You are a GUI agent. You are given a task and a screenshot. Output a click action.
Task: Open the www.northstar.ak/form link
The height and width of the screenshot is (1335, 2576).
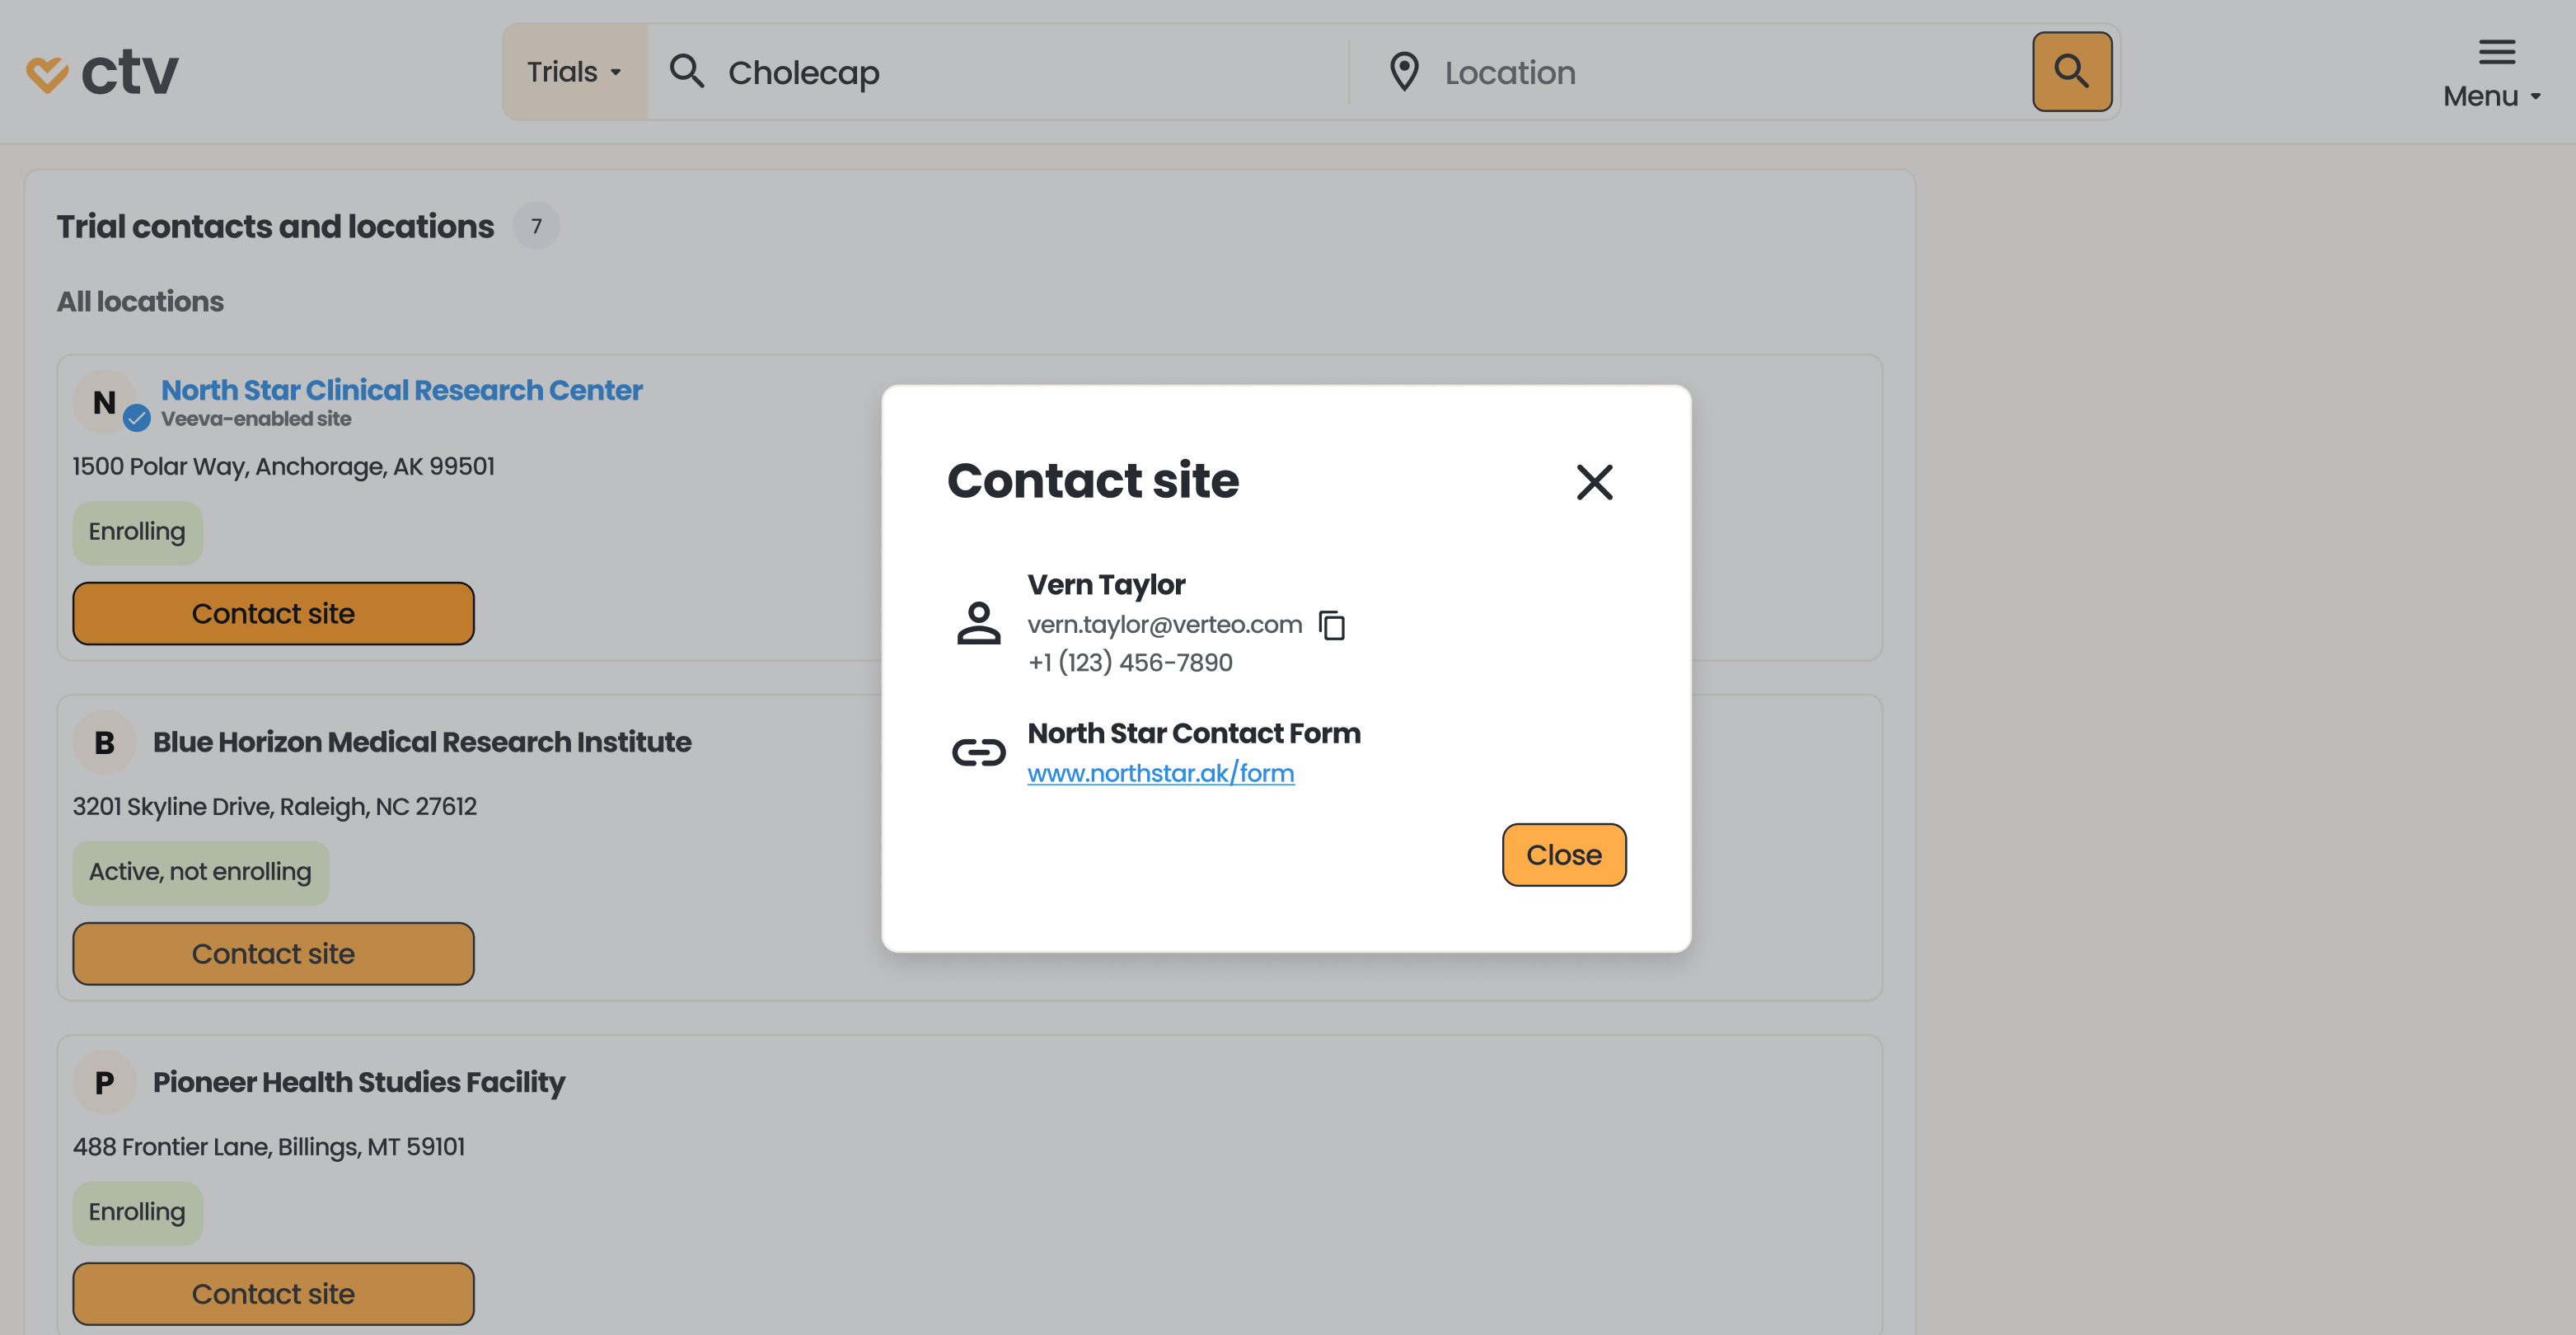click(x=1160, y=773)
